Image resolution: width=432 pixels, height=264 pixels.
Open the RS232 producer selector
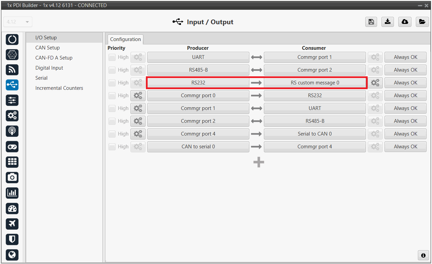198,83
